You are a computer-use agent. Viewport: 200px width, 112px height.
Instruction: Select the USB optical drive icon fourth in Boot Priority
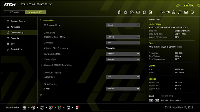[x=51, y=108]
